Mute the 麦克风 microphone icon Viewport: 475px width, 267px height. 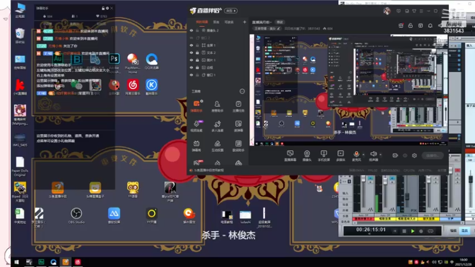pyautogui.click(x=356, y=154)
